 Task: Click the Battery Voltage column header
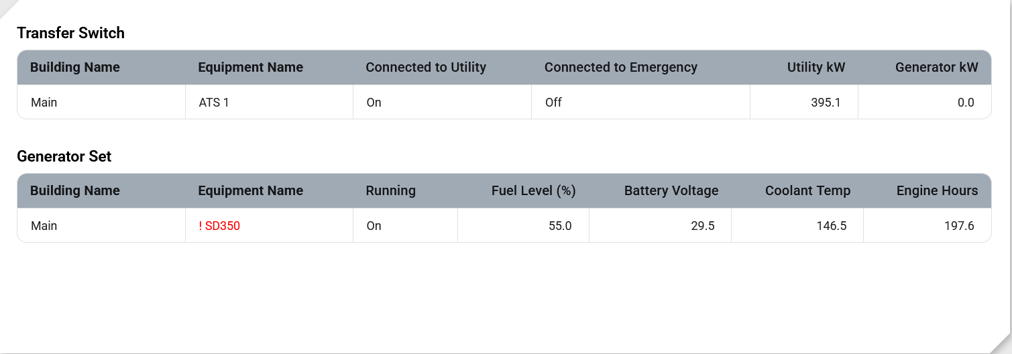click(671, 190)
